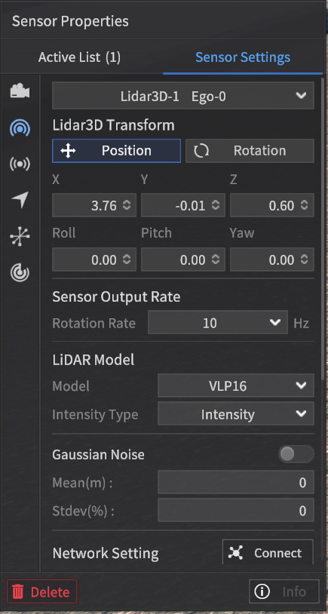Click the Y position value field
Screen dimensions: 328x614
pos(183,205)
